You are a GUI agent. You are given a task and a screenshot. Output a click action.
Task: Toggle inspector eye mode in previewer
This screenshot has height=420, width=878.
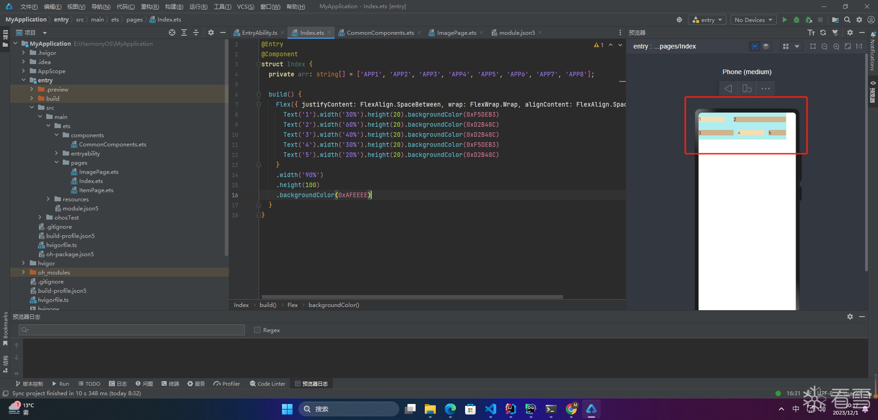(x=755, y=46)
